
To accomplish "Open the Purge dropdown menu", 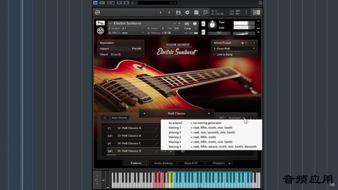I will click(190, 28).
